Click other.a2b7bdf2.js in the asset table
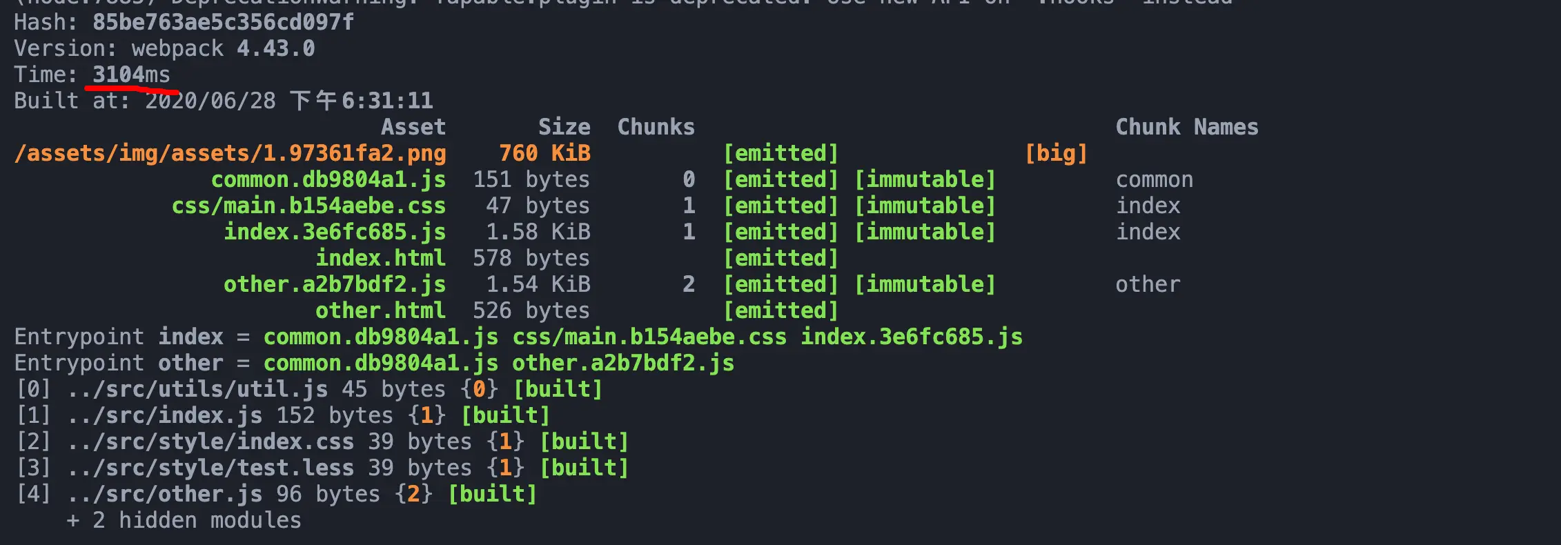The image size is (1561, 545). 335,284
